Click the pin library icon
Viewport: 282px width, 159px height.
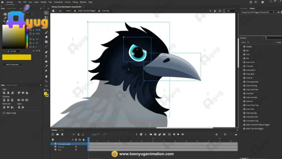(x=278, y=12)
